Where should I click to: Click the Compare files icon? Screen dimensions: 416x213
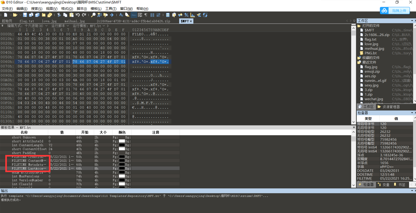174,15
